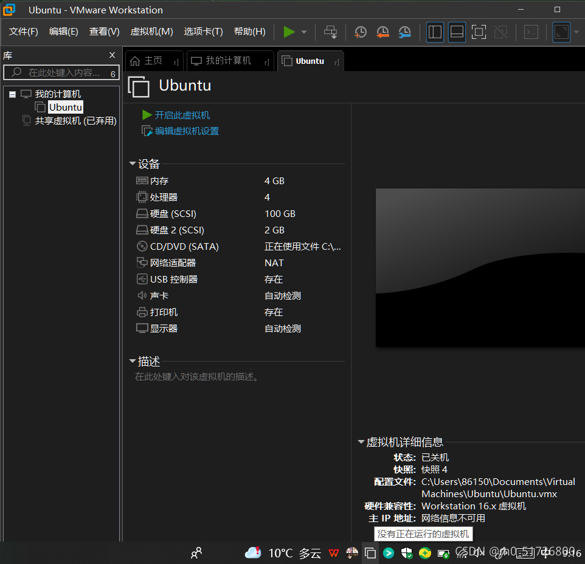Open the stretch display dropdown arrow

[576, 32]
